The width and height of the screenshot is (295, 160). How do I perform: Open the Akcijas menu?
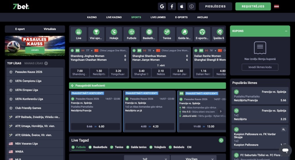click(x=203, y=17)
